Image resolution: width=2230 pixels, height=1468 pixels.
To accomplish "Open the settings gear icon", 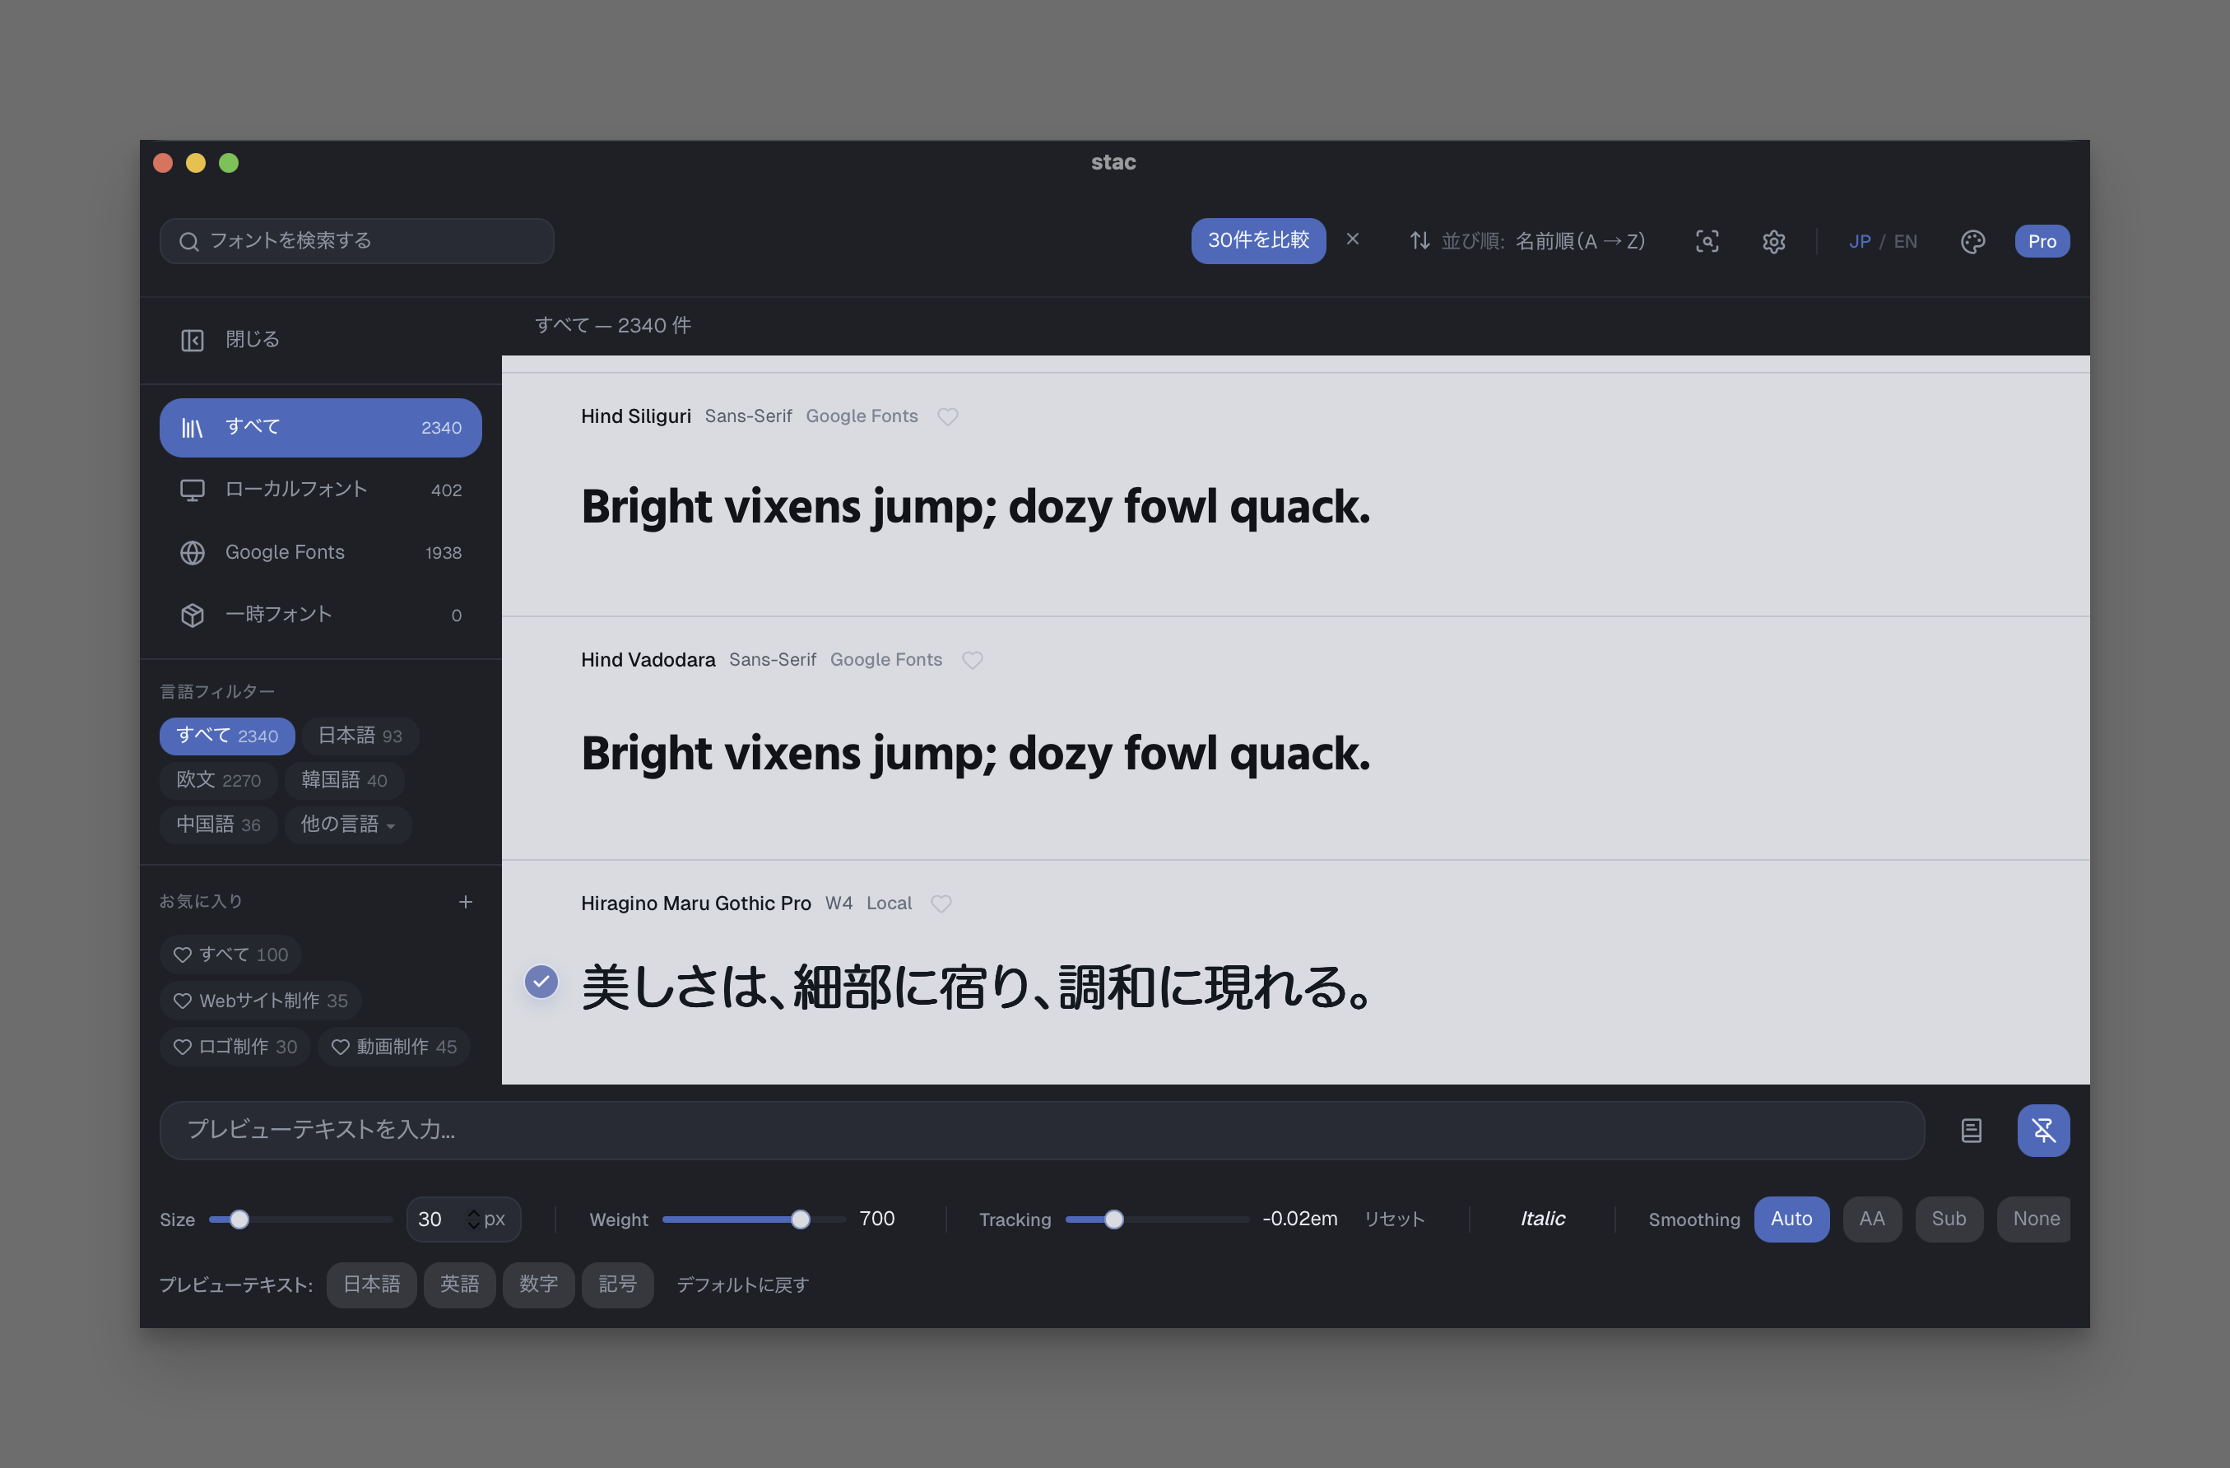I will tap(1772, 242).
